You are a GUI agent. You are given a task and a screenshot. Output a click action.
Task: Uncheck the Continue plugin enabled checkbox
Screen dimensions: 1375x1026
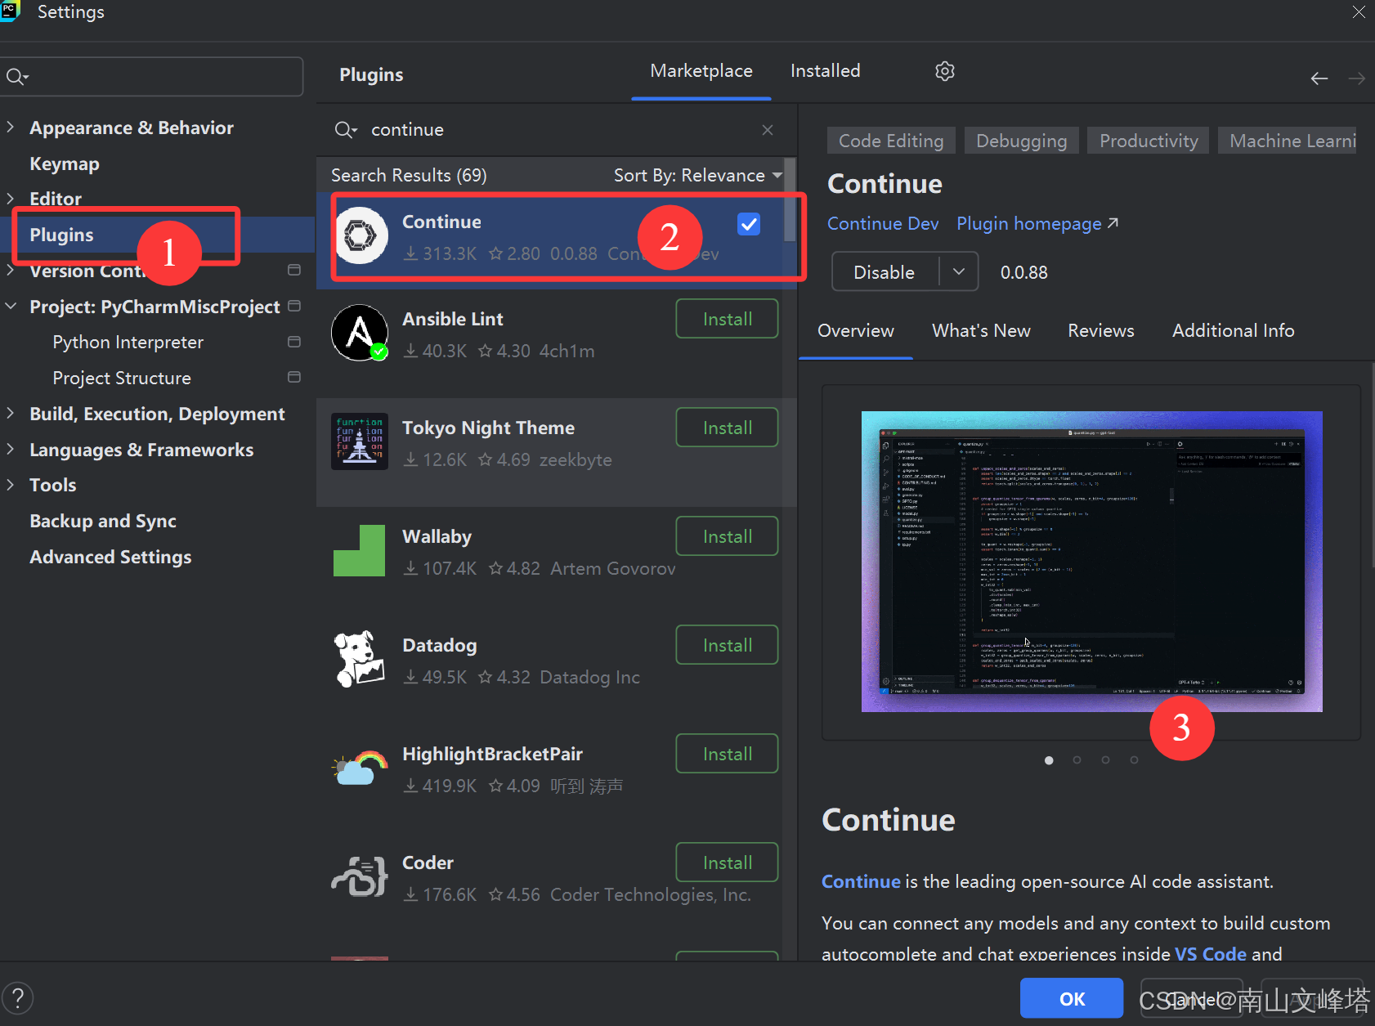click(749, 224)
